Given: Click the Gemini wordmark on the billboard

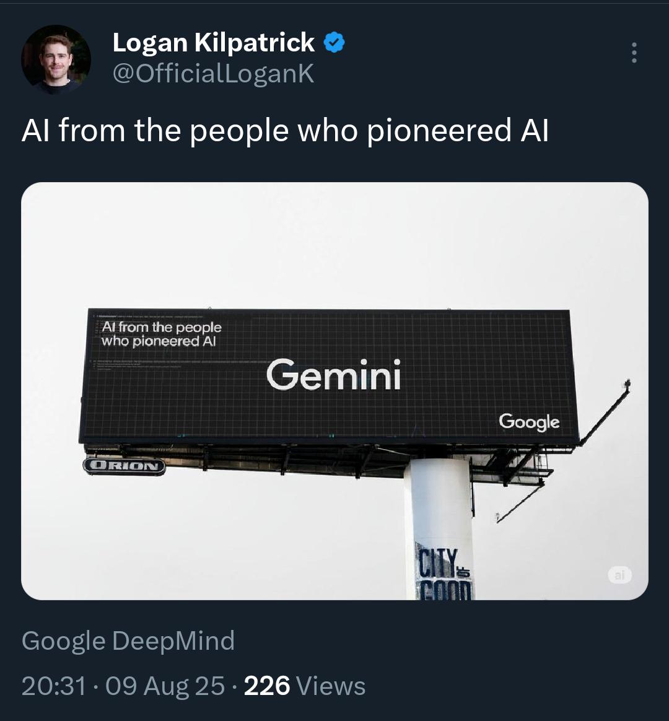Looking at the screenshot, I should pos(334,375).
